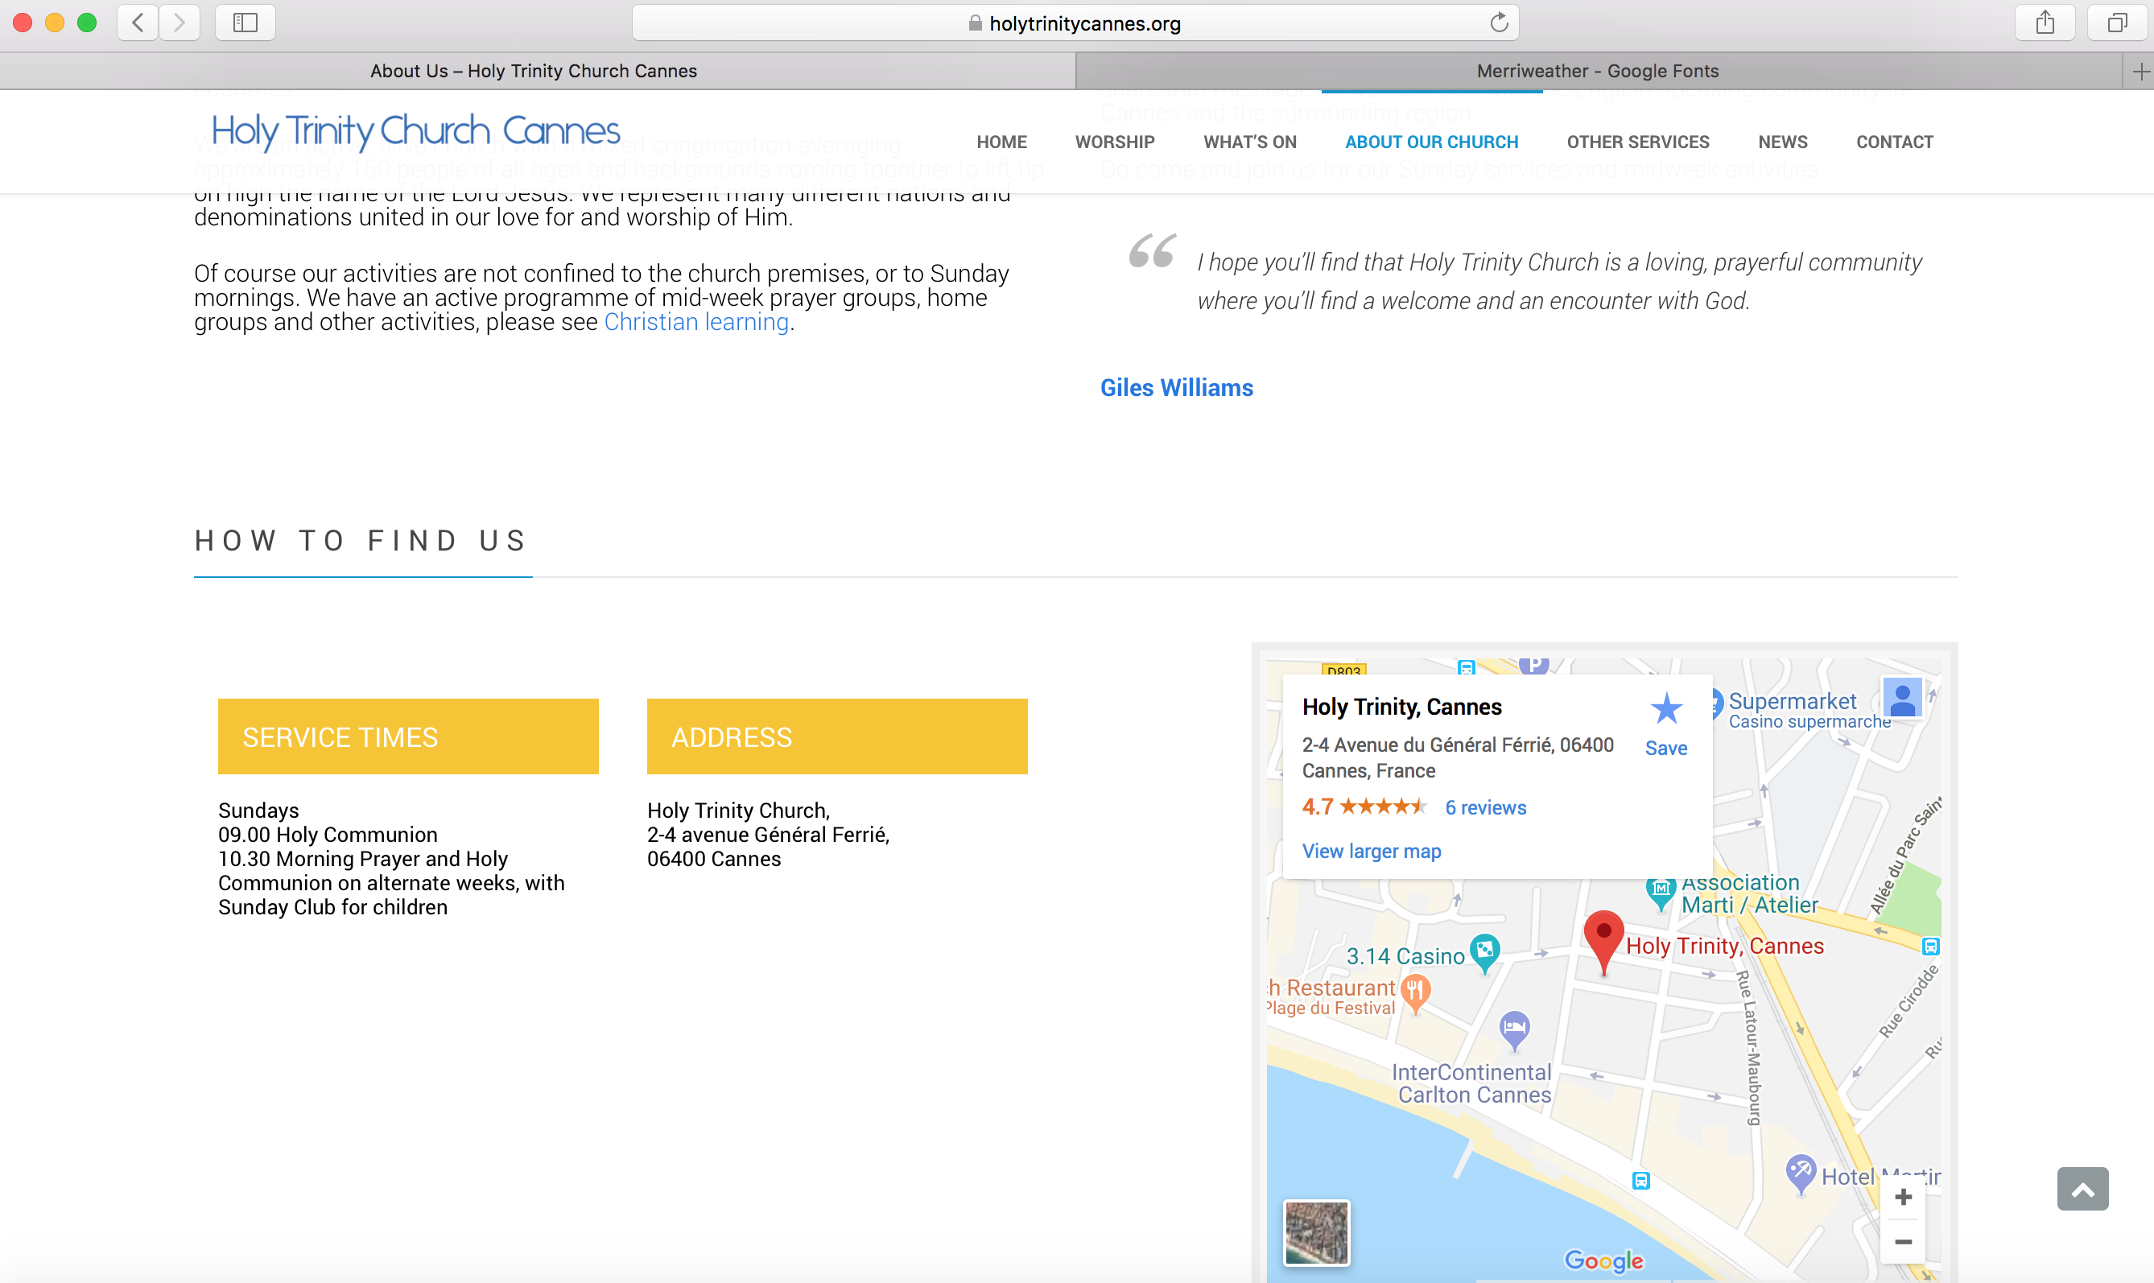Open the About Our Church menu

(x=1431, y=142)
